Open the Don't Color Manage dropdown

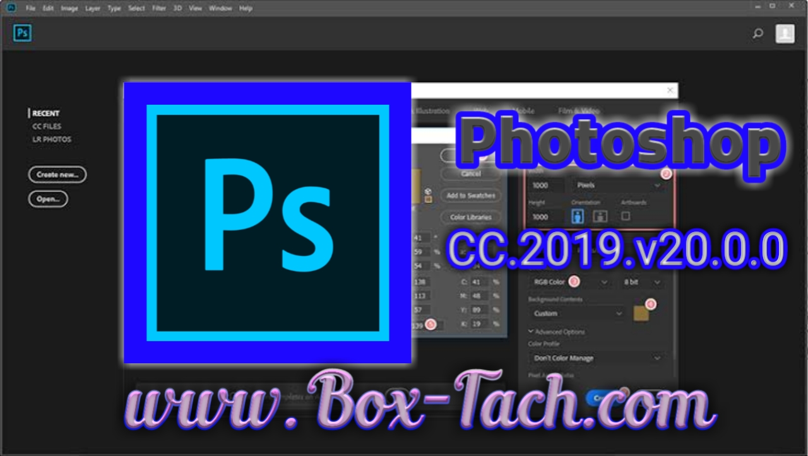[597, 358]
